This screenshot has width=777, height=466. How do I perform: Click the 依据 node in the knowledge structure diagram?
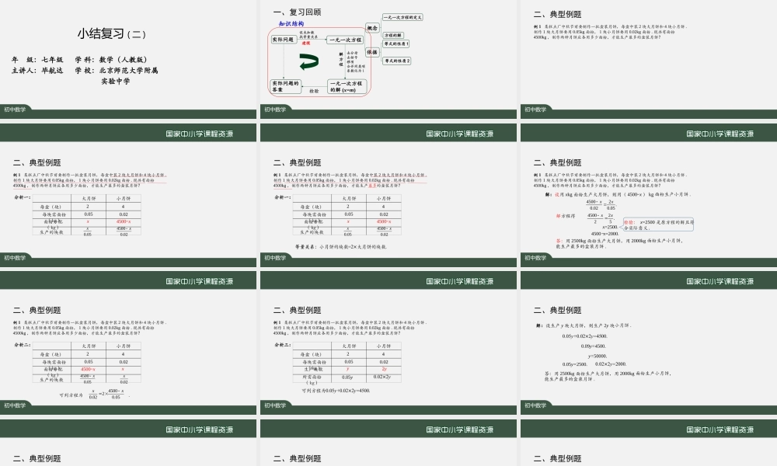(x=372, y=52)
